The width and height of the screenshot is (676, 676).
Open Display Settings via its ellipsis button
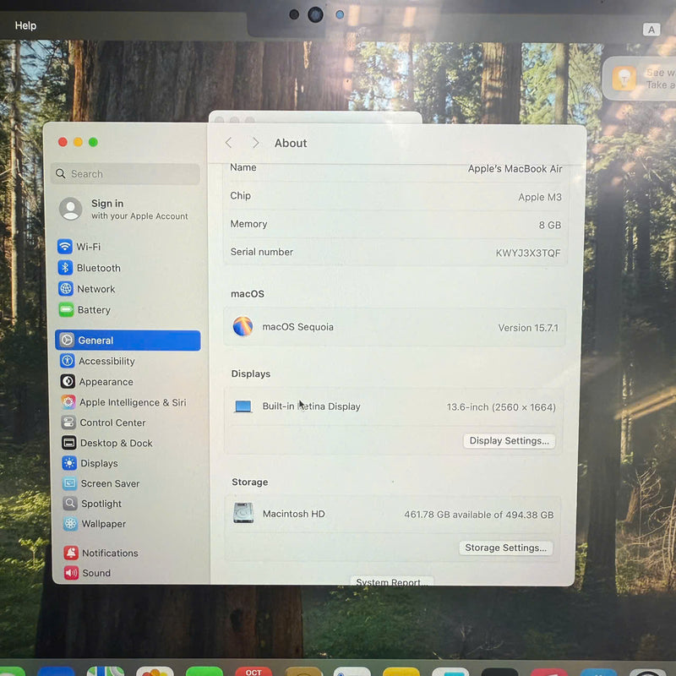[x=510, y=440]
